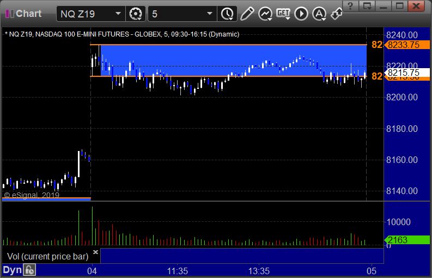
Task: Open the symbol settings gear icon
Action: [x=136, y=14]
